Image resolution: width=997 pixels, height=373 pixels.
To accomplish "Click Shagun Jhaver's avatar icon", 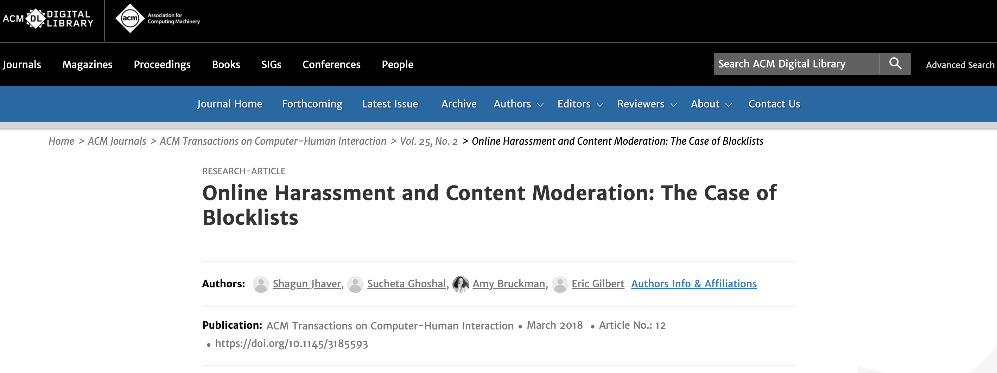I will click(x=261, y=284).
